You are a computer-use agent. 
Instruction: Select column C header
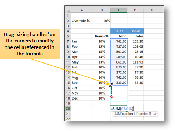[x=119, y=10]
